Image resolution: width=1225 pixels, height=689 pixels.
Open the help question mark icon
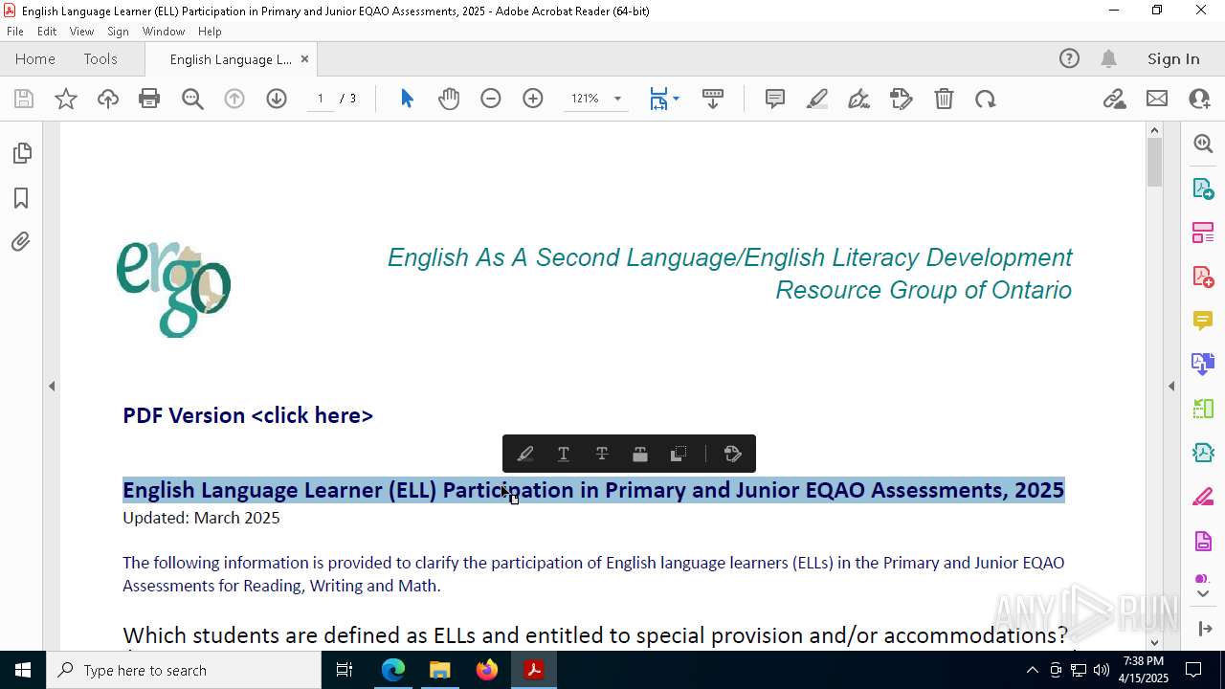(1069, 59)
